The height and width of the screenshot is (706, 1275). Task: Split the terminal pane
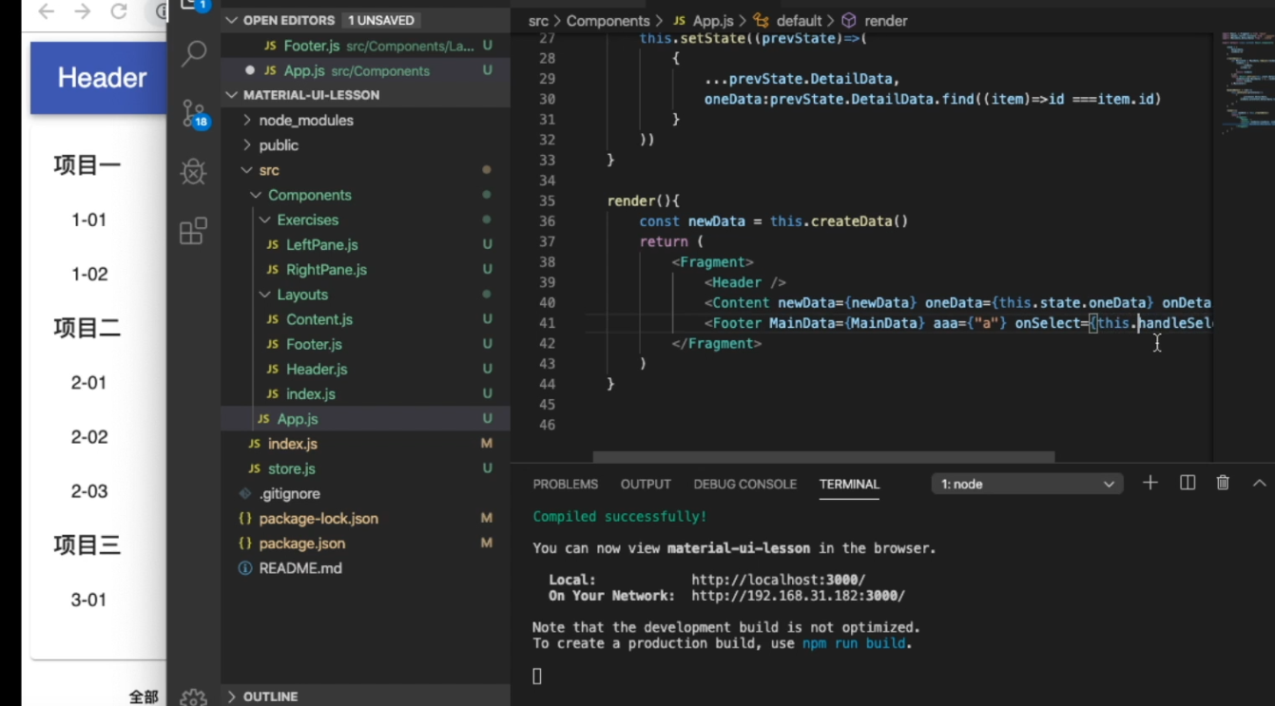(1187, 483)
